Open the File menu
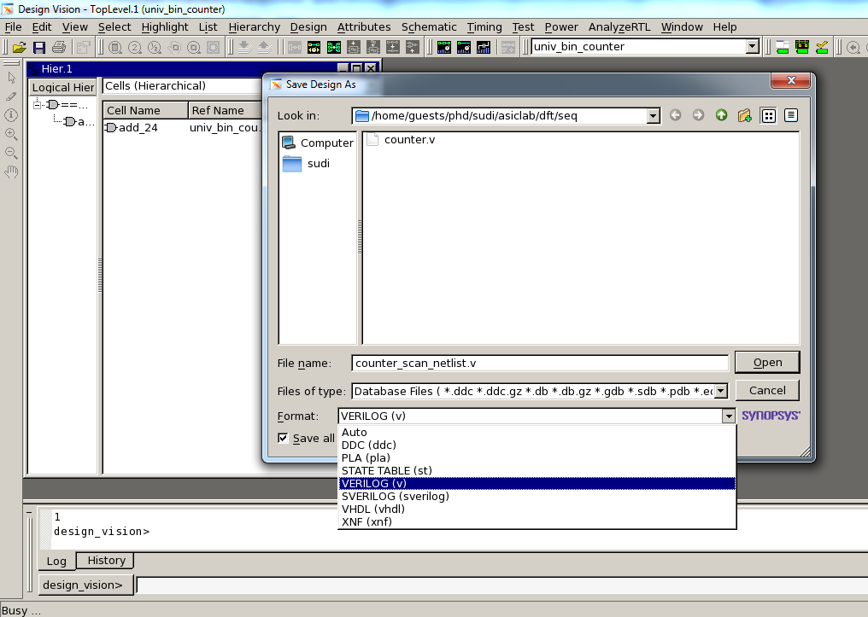 click(x=14, y=27)
